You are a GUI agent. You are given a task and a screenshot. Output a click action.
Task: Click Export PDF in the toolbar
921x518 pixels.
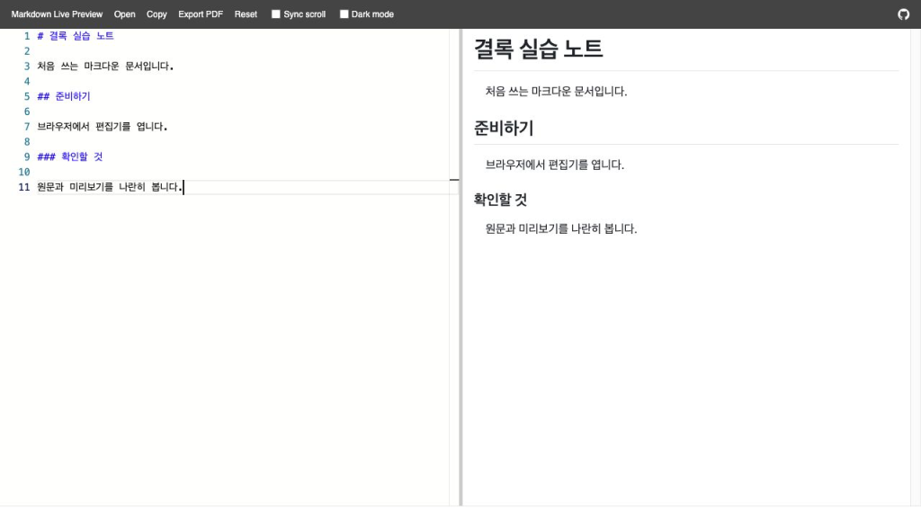(201, 14)
